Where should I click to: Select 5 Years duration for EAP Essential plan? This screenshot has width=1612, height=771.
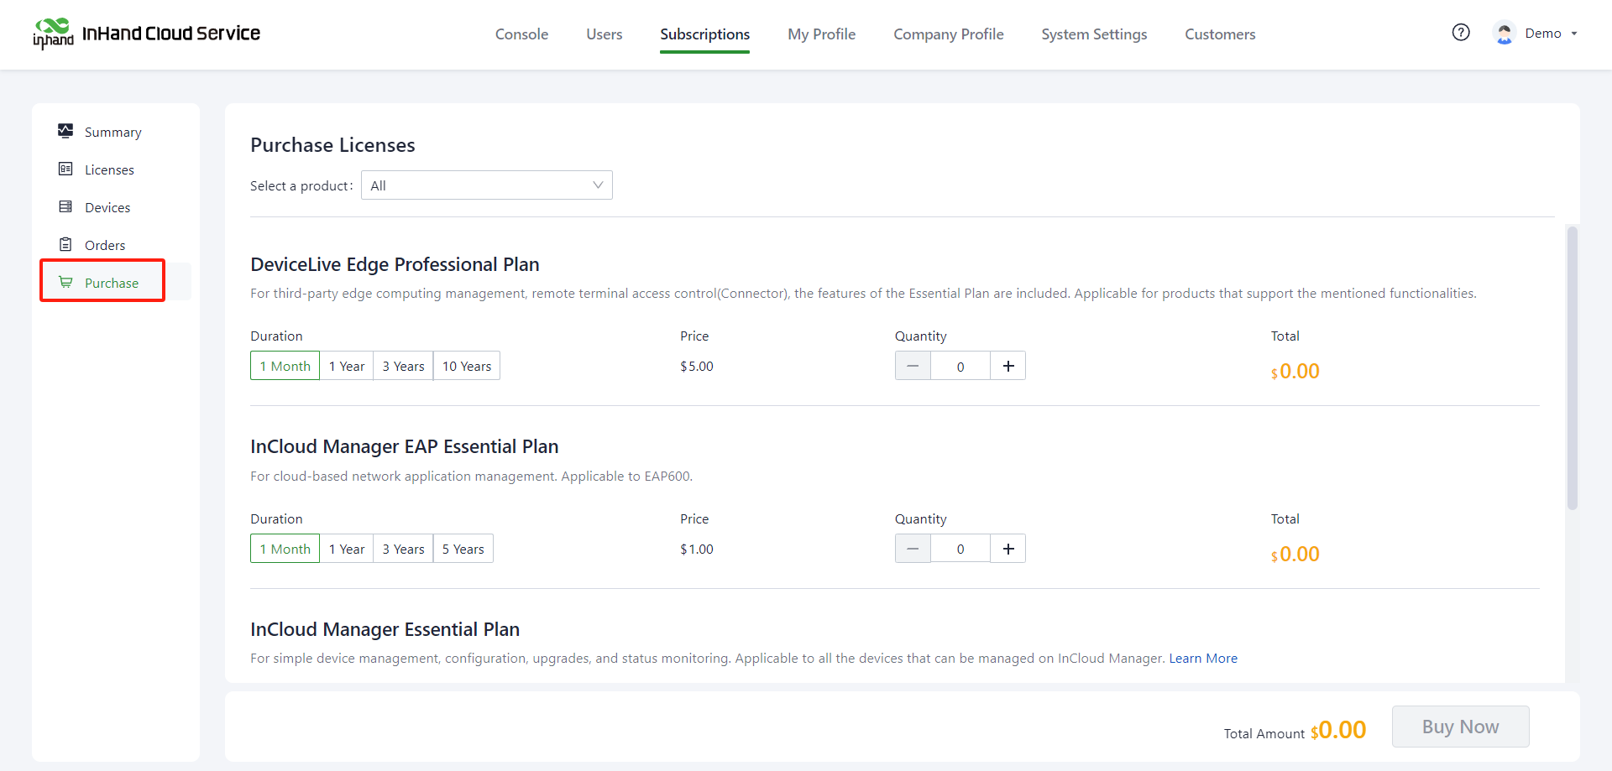(463, 549)
